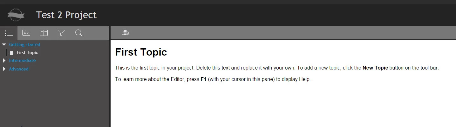Select the Intermediate book link
The image size is (456, 127).
tap(22, 60)
